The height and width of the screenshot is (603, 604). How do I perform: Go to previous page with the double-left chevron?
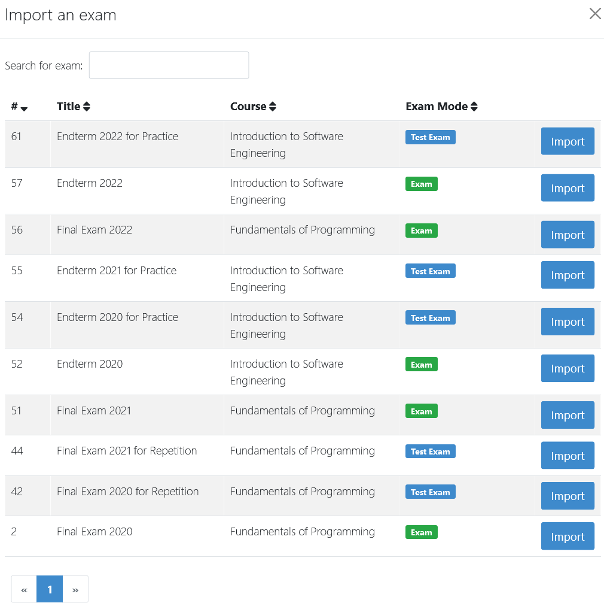click(x=24, y=589)
